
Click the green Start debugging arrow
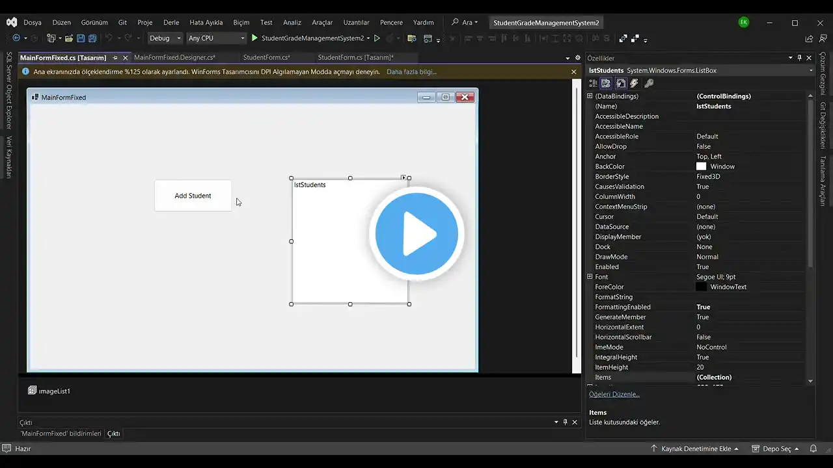255,38
